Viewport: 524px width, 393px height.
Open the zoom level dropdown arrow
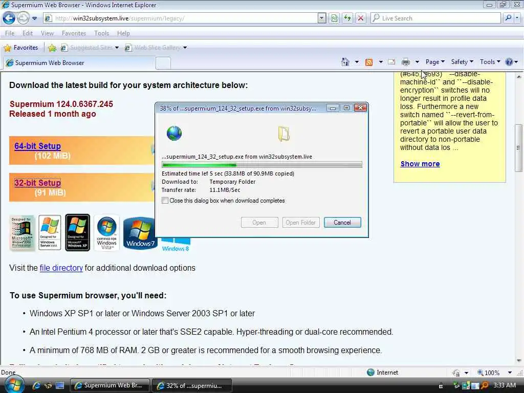click(510, 373)
